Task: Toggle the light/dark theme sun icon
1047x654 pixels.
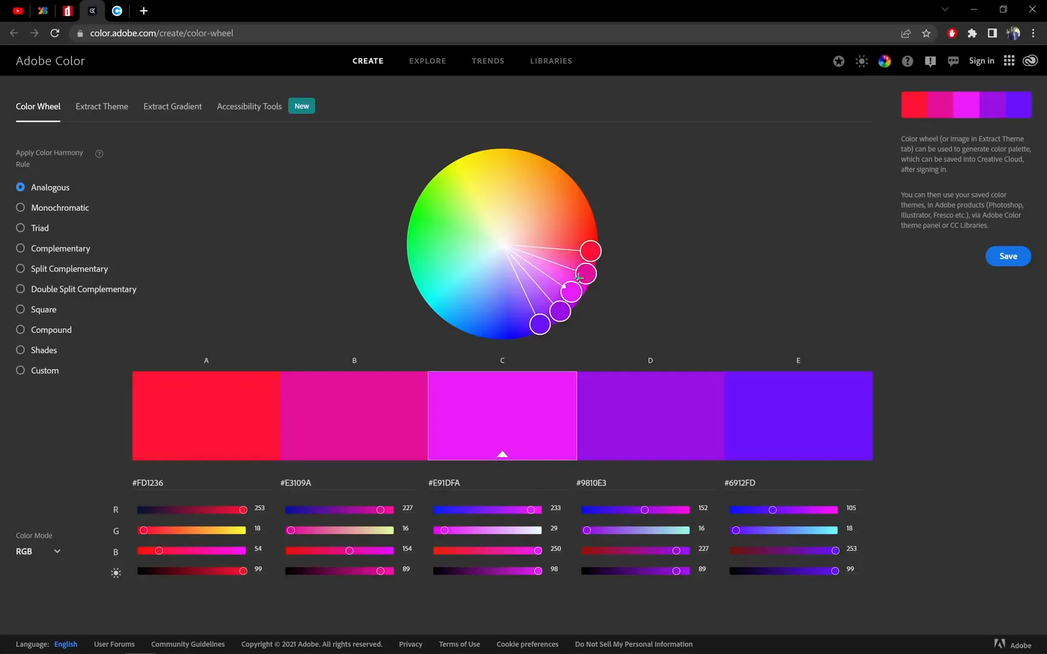Action: (x=862, y=61)
